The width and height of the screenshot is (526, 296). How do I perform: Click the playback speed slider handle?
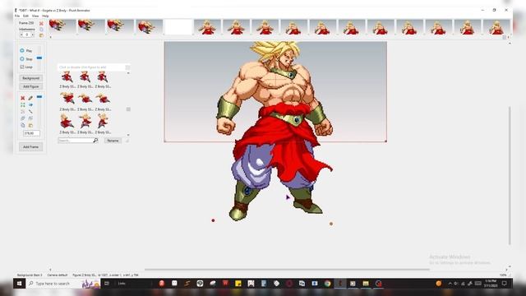point(39,58)
